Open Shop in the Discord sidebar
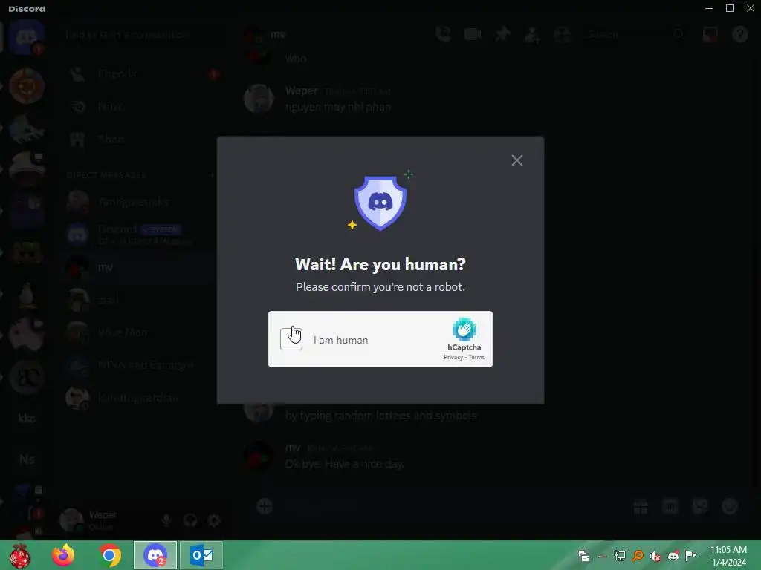Screen dimensions: 761x570 pyautogui.click(x=140, y=140)
